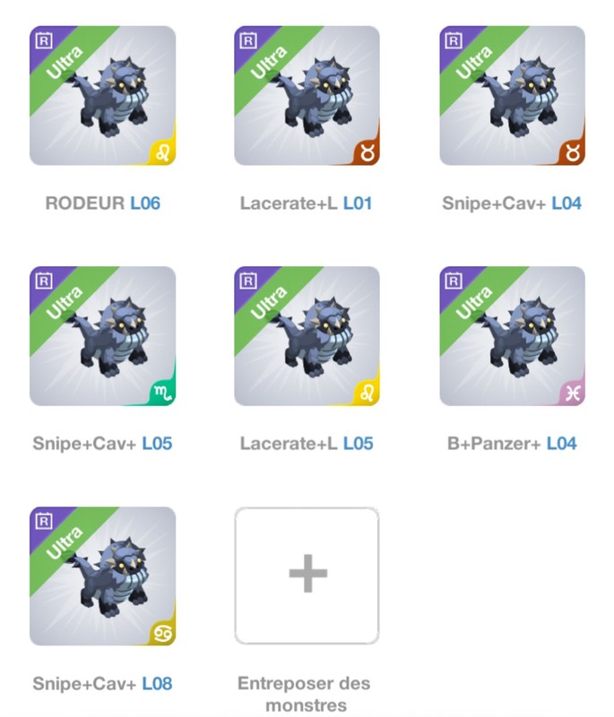Click the Lacerate+L L05 name label
The width and height of the screenshot is (614, 717).
point(307,443)
